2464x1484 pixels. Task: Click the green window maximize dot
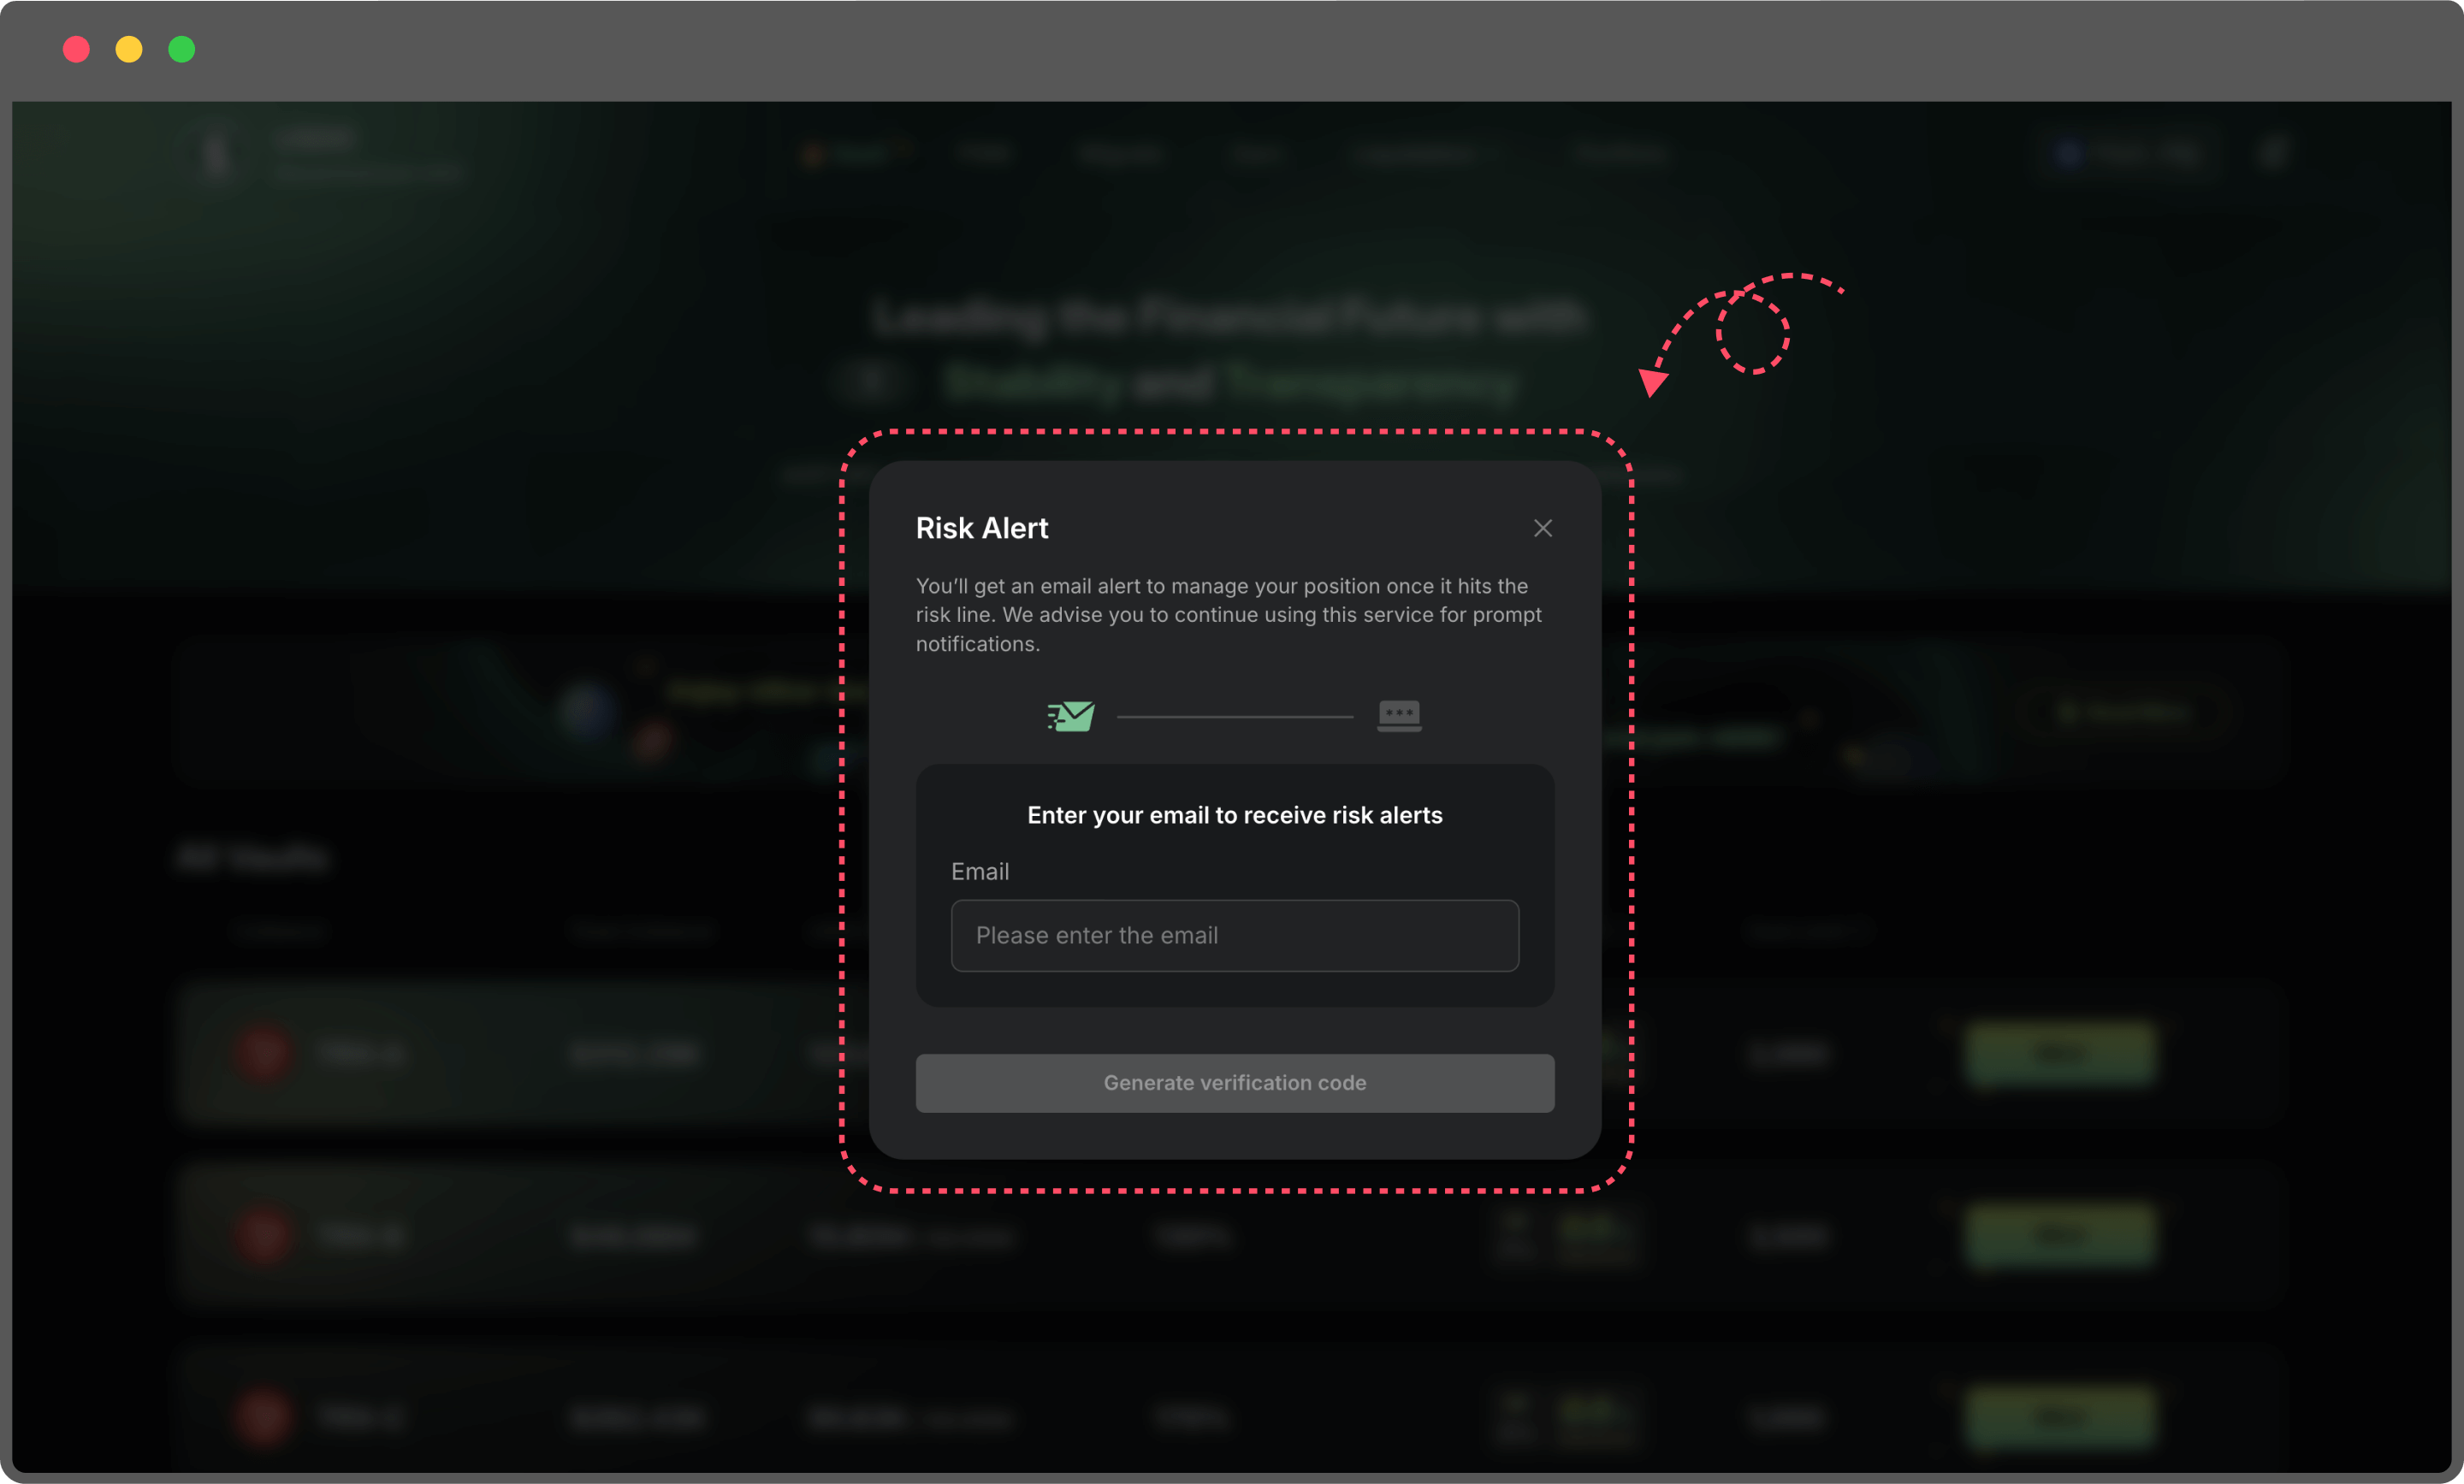(182, 49)
